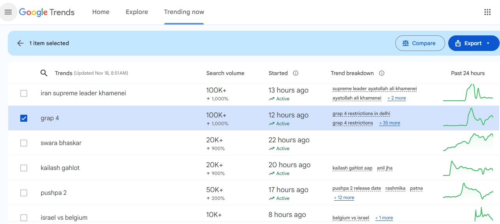Click the info icon beside Trend breakdown
This screenshot has width=500, height=224.
[382, 73]
